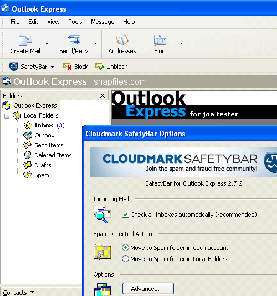Click the Local Folders icon

pos(17,115)
